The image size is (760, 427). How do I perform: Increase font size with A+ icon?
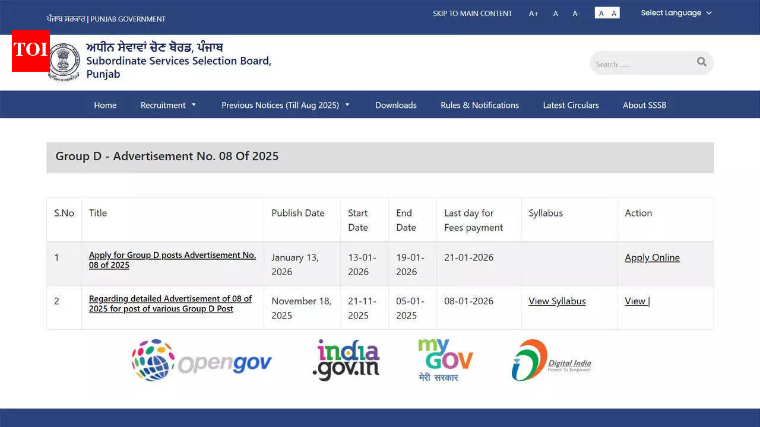point(533,13)
